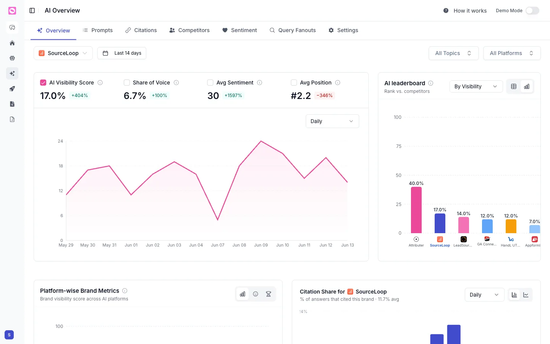Click the SourceLoop 17.0% blue bar
The image size is (550, 344).
440,223
